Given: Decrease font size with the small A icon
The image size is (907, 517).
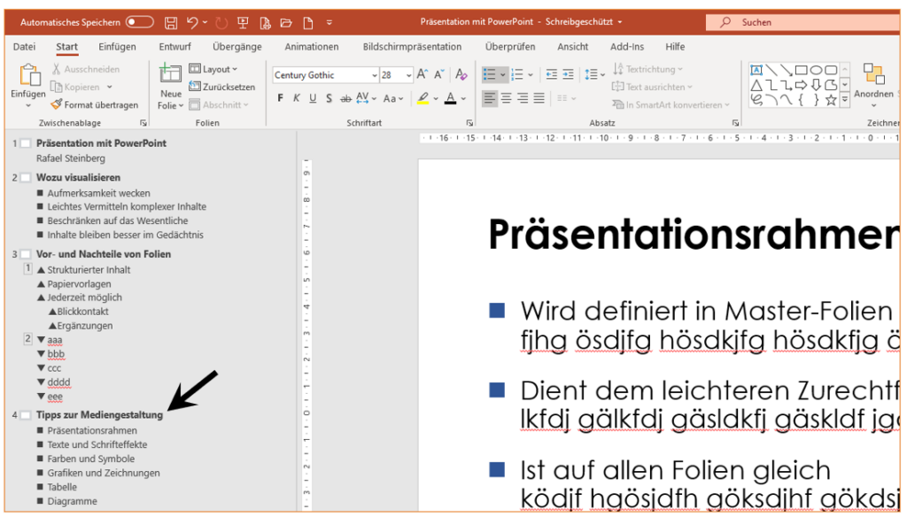Looking at the screenshot, I should pos(439,74).
